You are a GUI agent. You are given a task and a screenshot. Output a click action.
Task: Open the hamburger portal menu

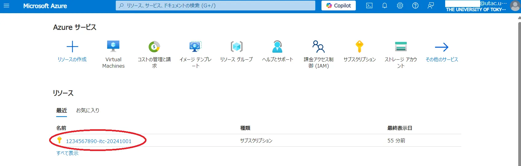pos(6,6)
